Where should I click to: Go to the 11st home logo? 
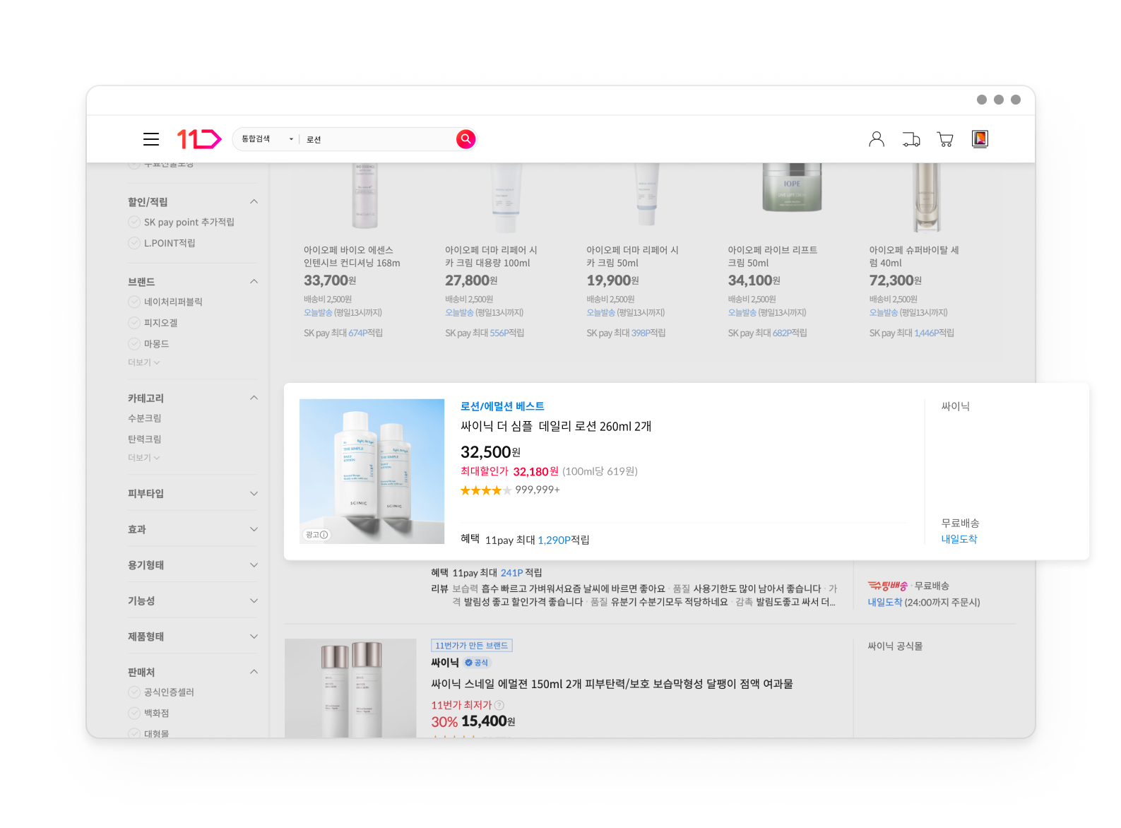point(198,139)
